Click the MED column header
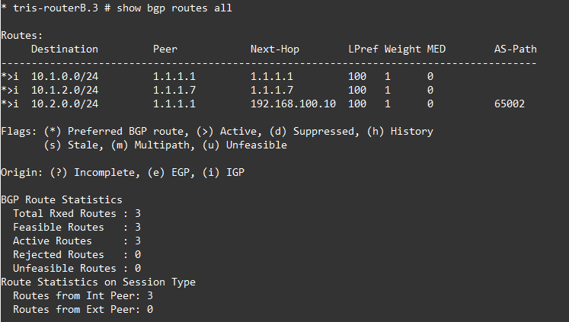Image resolution: width=569 pixels, height=322 pixels. click(x=436, y=49)
